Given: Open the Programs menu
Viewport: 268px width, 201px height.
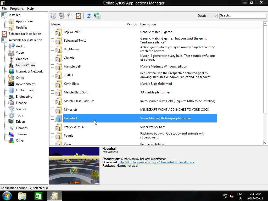Looking at the screenshot, I should tap(17, 9).
